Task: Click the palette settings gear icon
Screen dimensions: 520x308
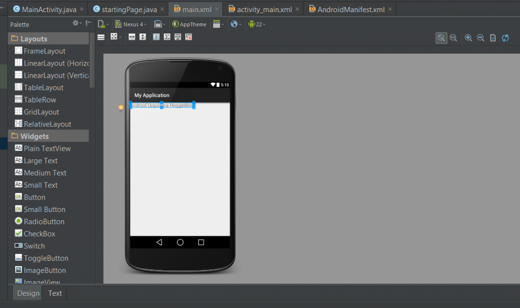Action: 75,23
